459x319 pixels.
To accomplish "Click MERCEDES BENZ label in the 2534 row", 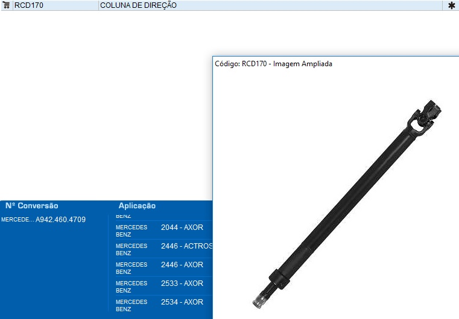I will 131,305.
